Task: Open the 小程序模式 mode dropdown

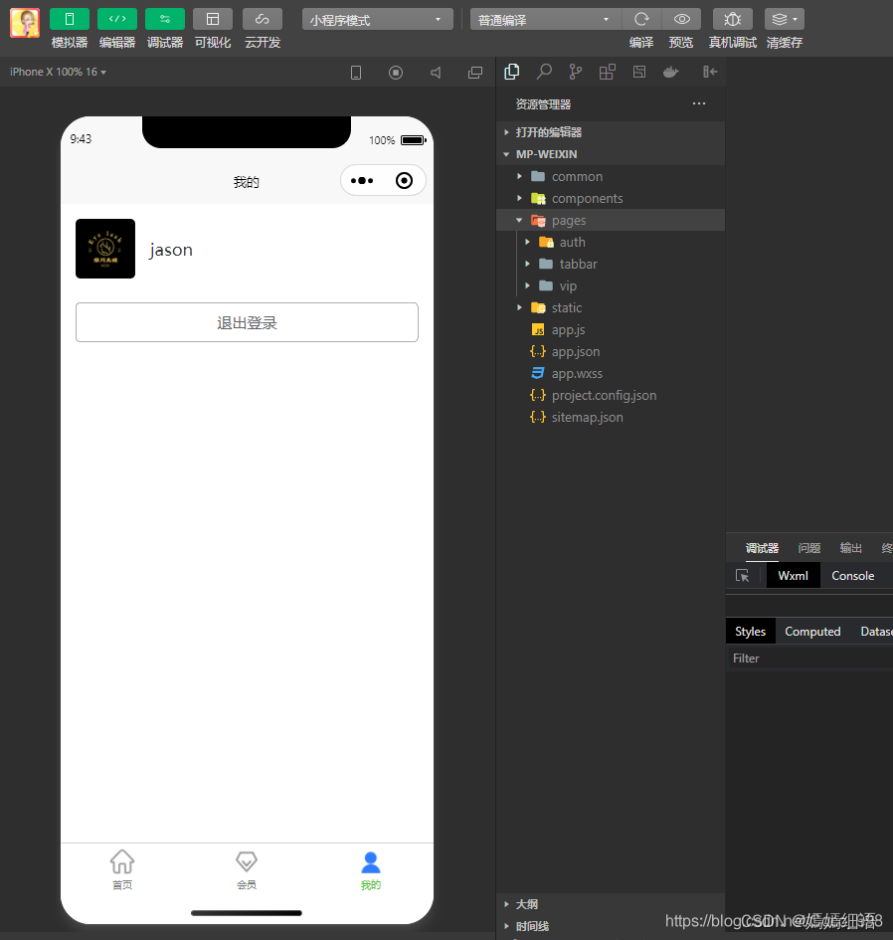Action: (378, 20)
